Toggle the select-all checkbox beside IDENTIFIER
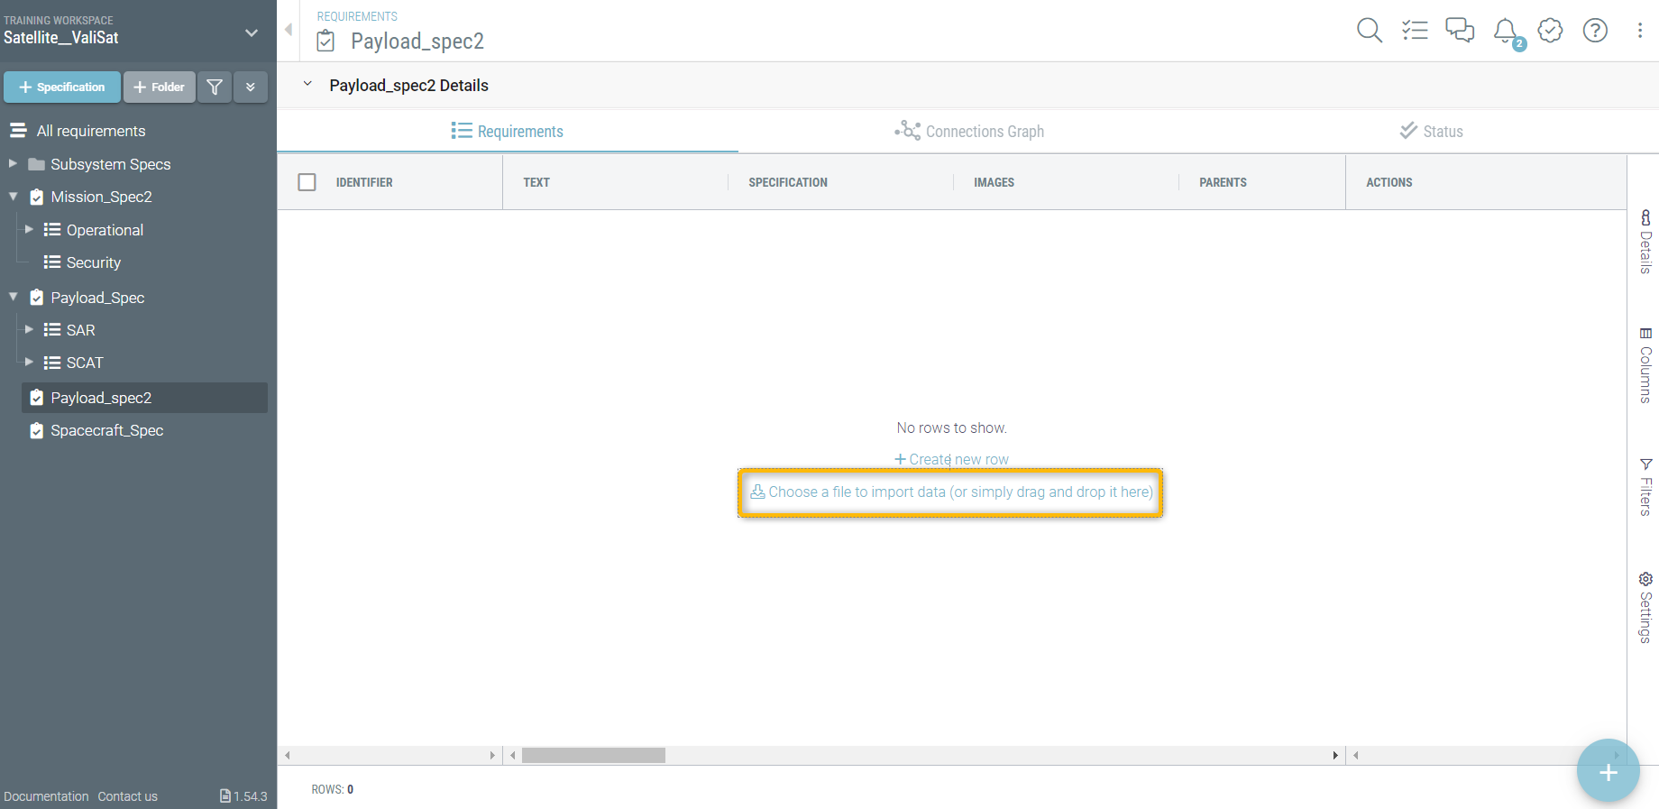The height and width of the screenshot is (809, 1659). [307, 182]
